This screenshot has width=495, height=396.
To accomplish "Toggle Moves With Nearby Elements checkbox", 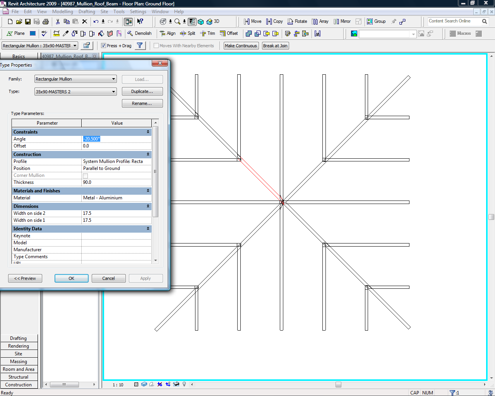I will pyautogui.click(x=156, y=46).
